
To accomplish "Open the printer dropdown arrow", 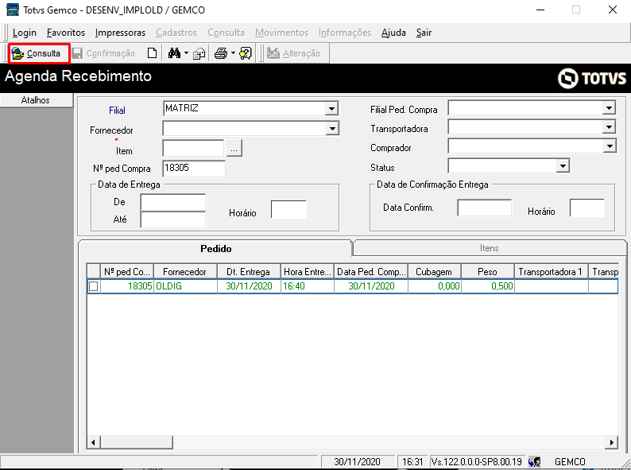I will click(233, 53).
